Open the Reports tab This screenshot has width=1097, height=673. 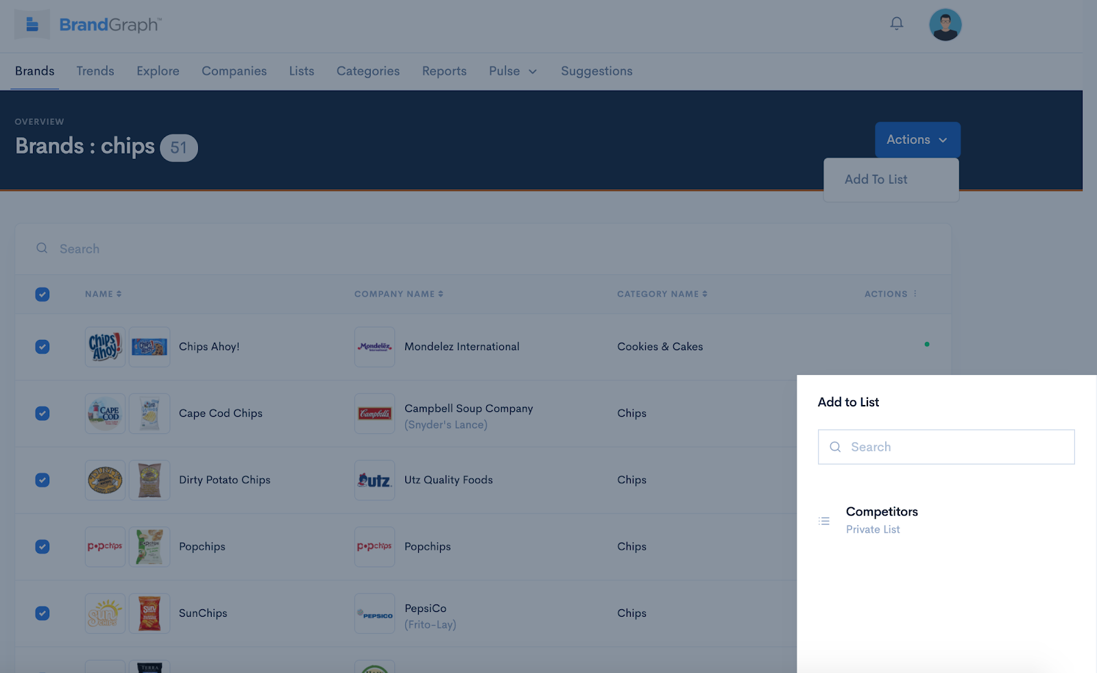pyautogui.click(x=444, y=71)
